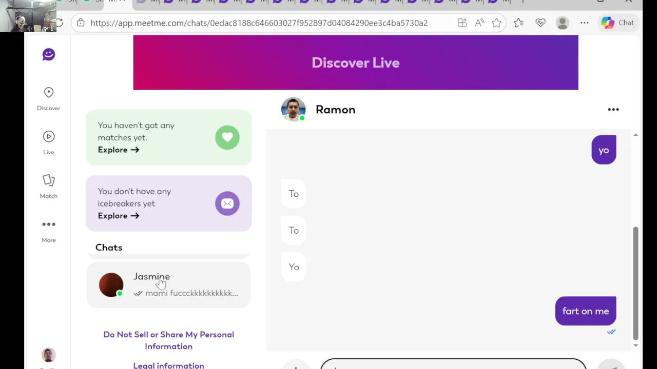Open the Live section in sidebar
The width and height of the screenshot is (657, 369).
(49, 143)
